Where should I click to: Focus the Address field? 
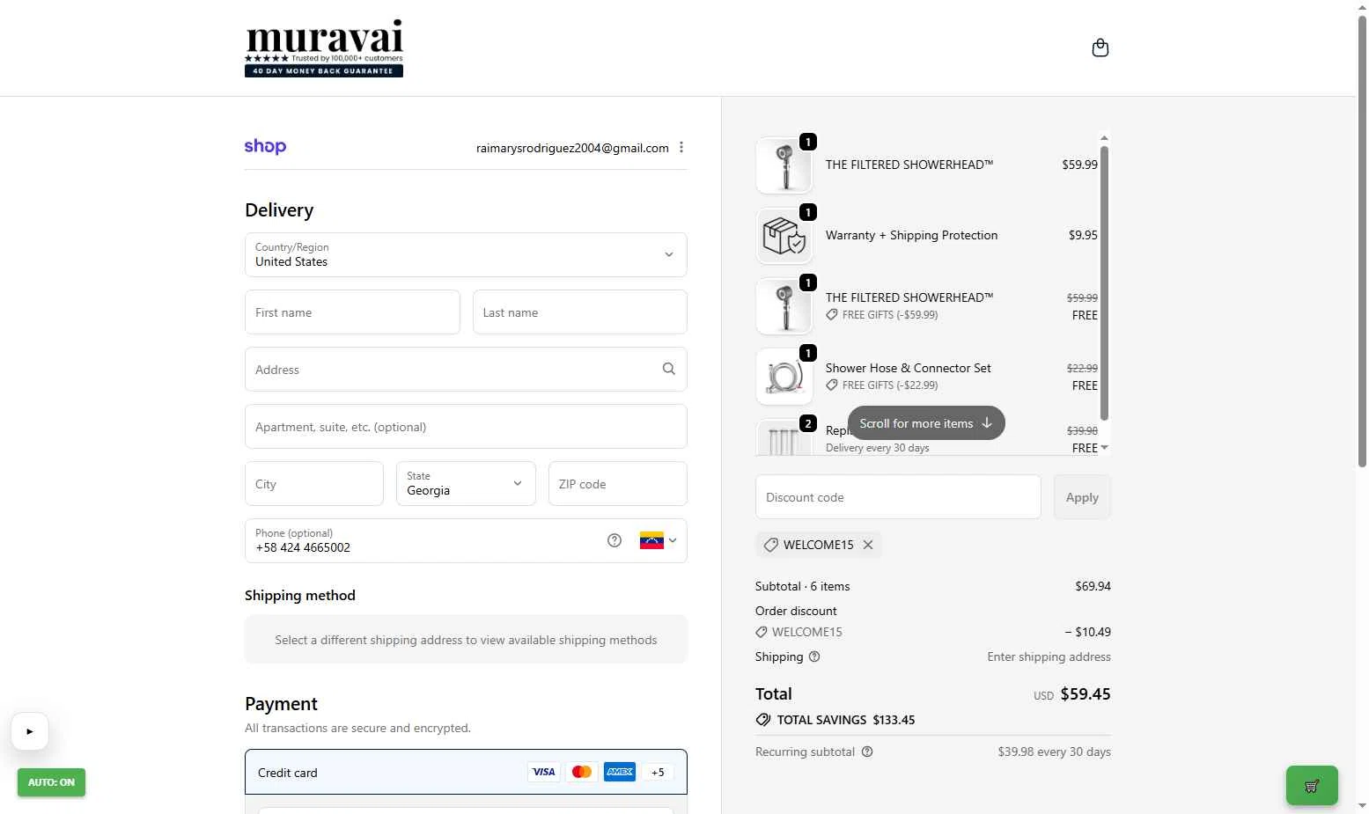pos(466,370)
